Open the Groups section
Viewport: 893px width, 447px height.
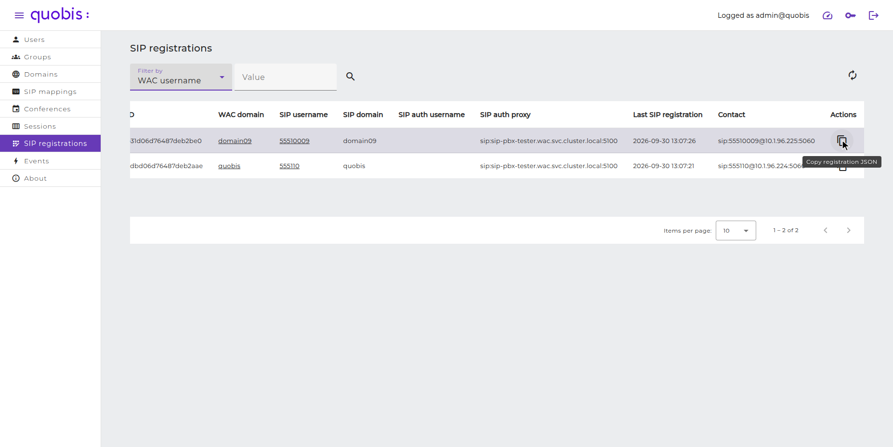[51, 57]
